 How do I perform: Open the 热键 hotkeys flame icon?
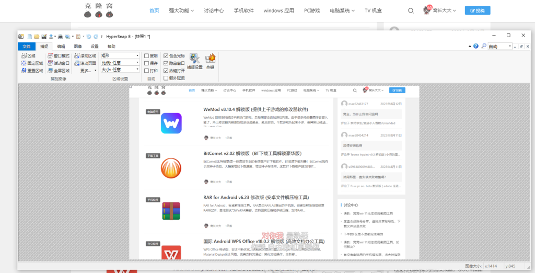pos(210,62)
